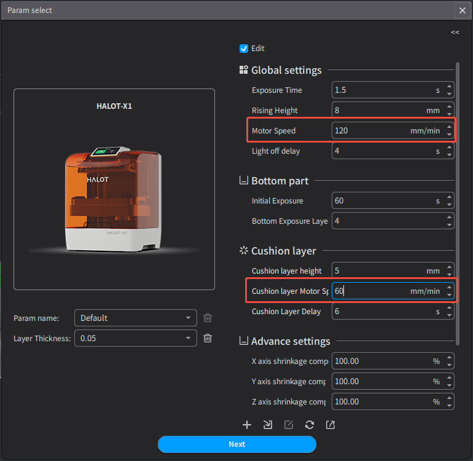Viewport: 473px width, 461px height.
Task: Click trash icon next to Layer Thickness
Action: click(x=208, y=338)
